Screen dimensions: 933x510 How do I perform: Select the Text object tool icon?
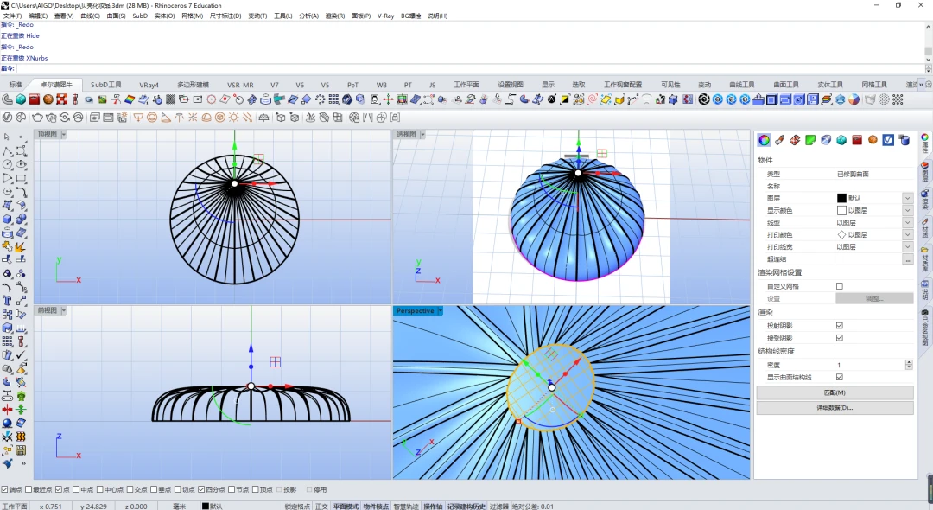tap(7, 301)
